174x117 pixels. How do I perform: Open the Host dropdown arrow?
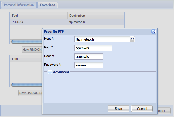(x=132, y=39)
